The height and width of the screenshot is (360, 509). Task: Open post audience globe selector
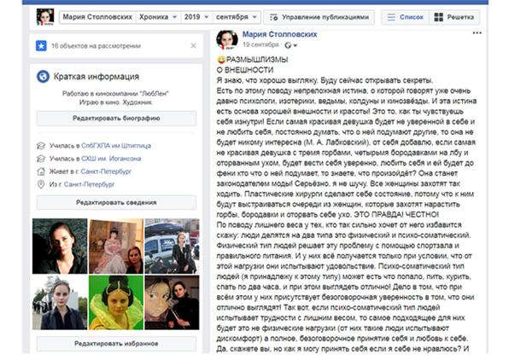pos(290,45)
